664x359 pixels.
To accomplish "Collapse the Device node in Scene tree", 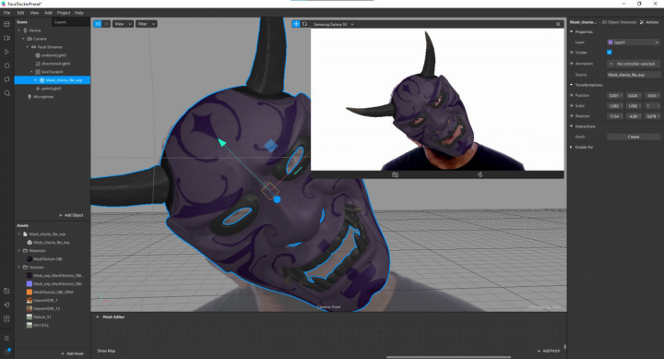I will [x=19, y=30].
